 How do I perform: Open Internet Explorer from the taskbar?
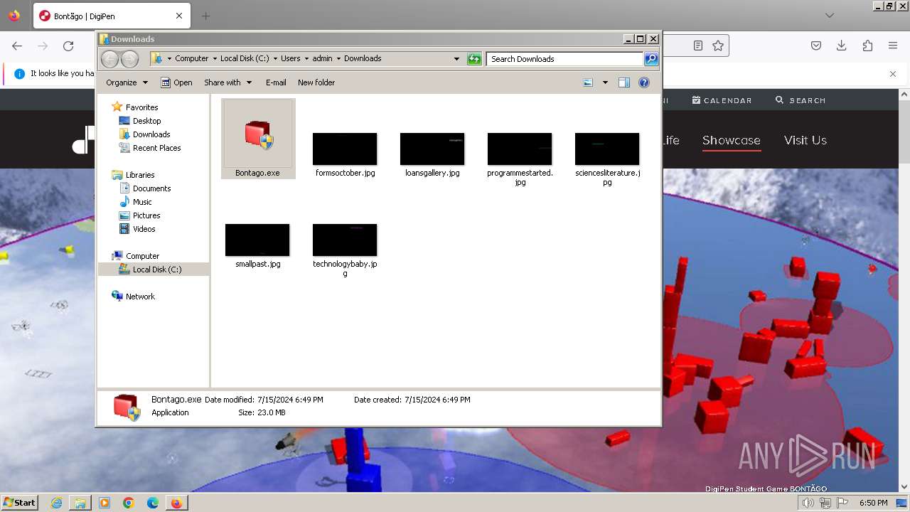[56, 503]
